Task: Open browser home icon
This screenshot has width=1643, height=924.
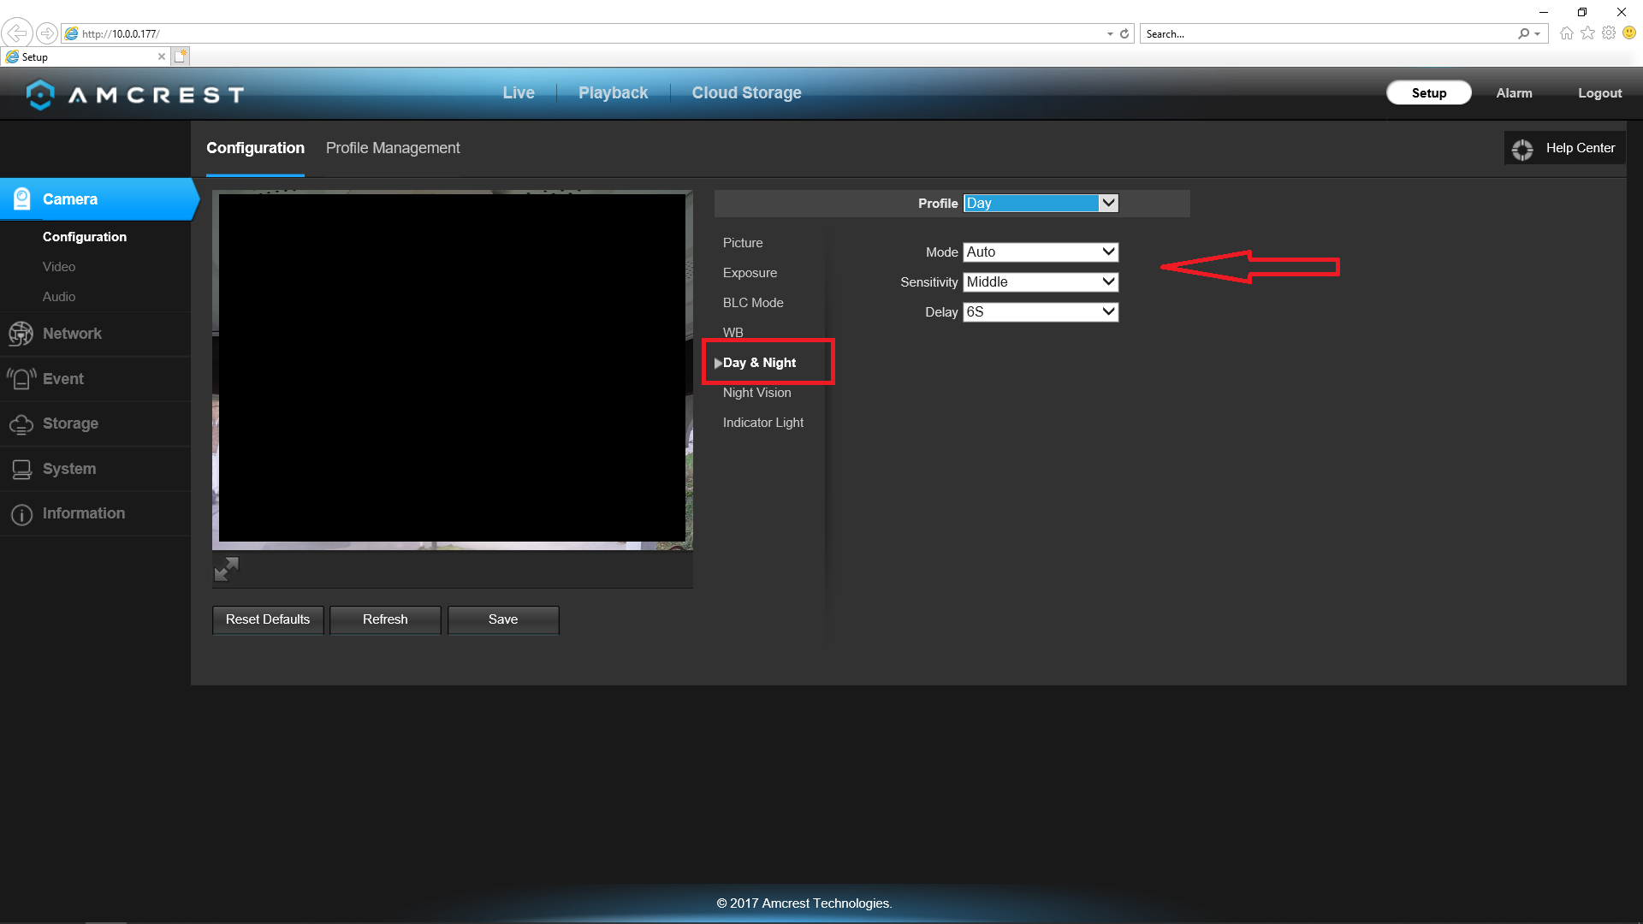Action: click(x=1567, y=33)
